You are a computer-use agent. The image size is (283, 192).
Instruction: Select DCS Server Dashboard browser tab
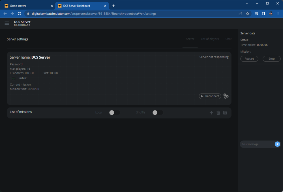(x=82, y=6)
